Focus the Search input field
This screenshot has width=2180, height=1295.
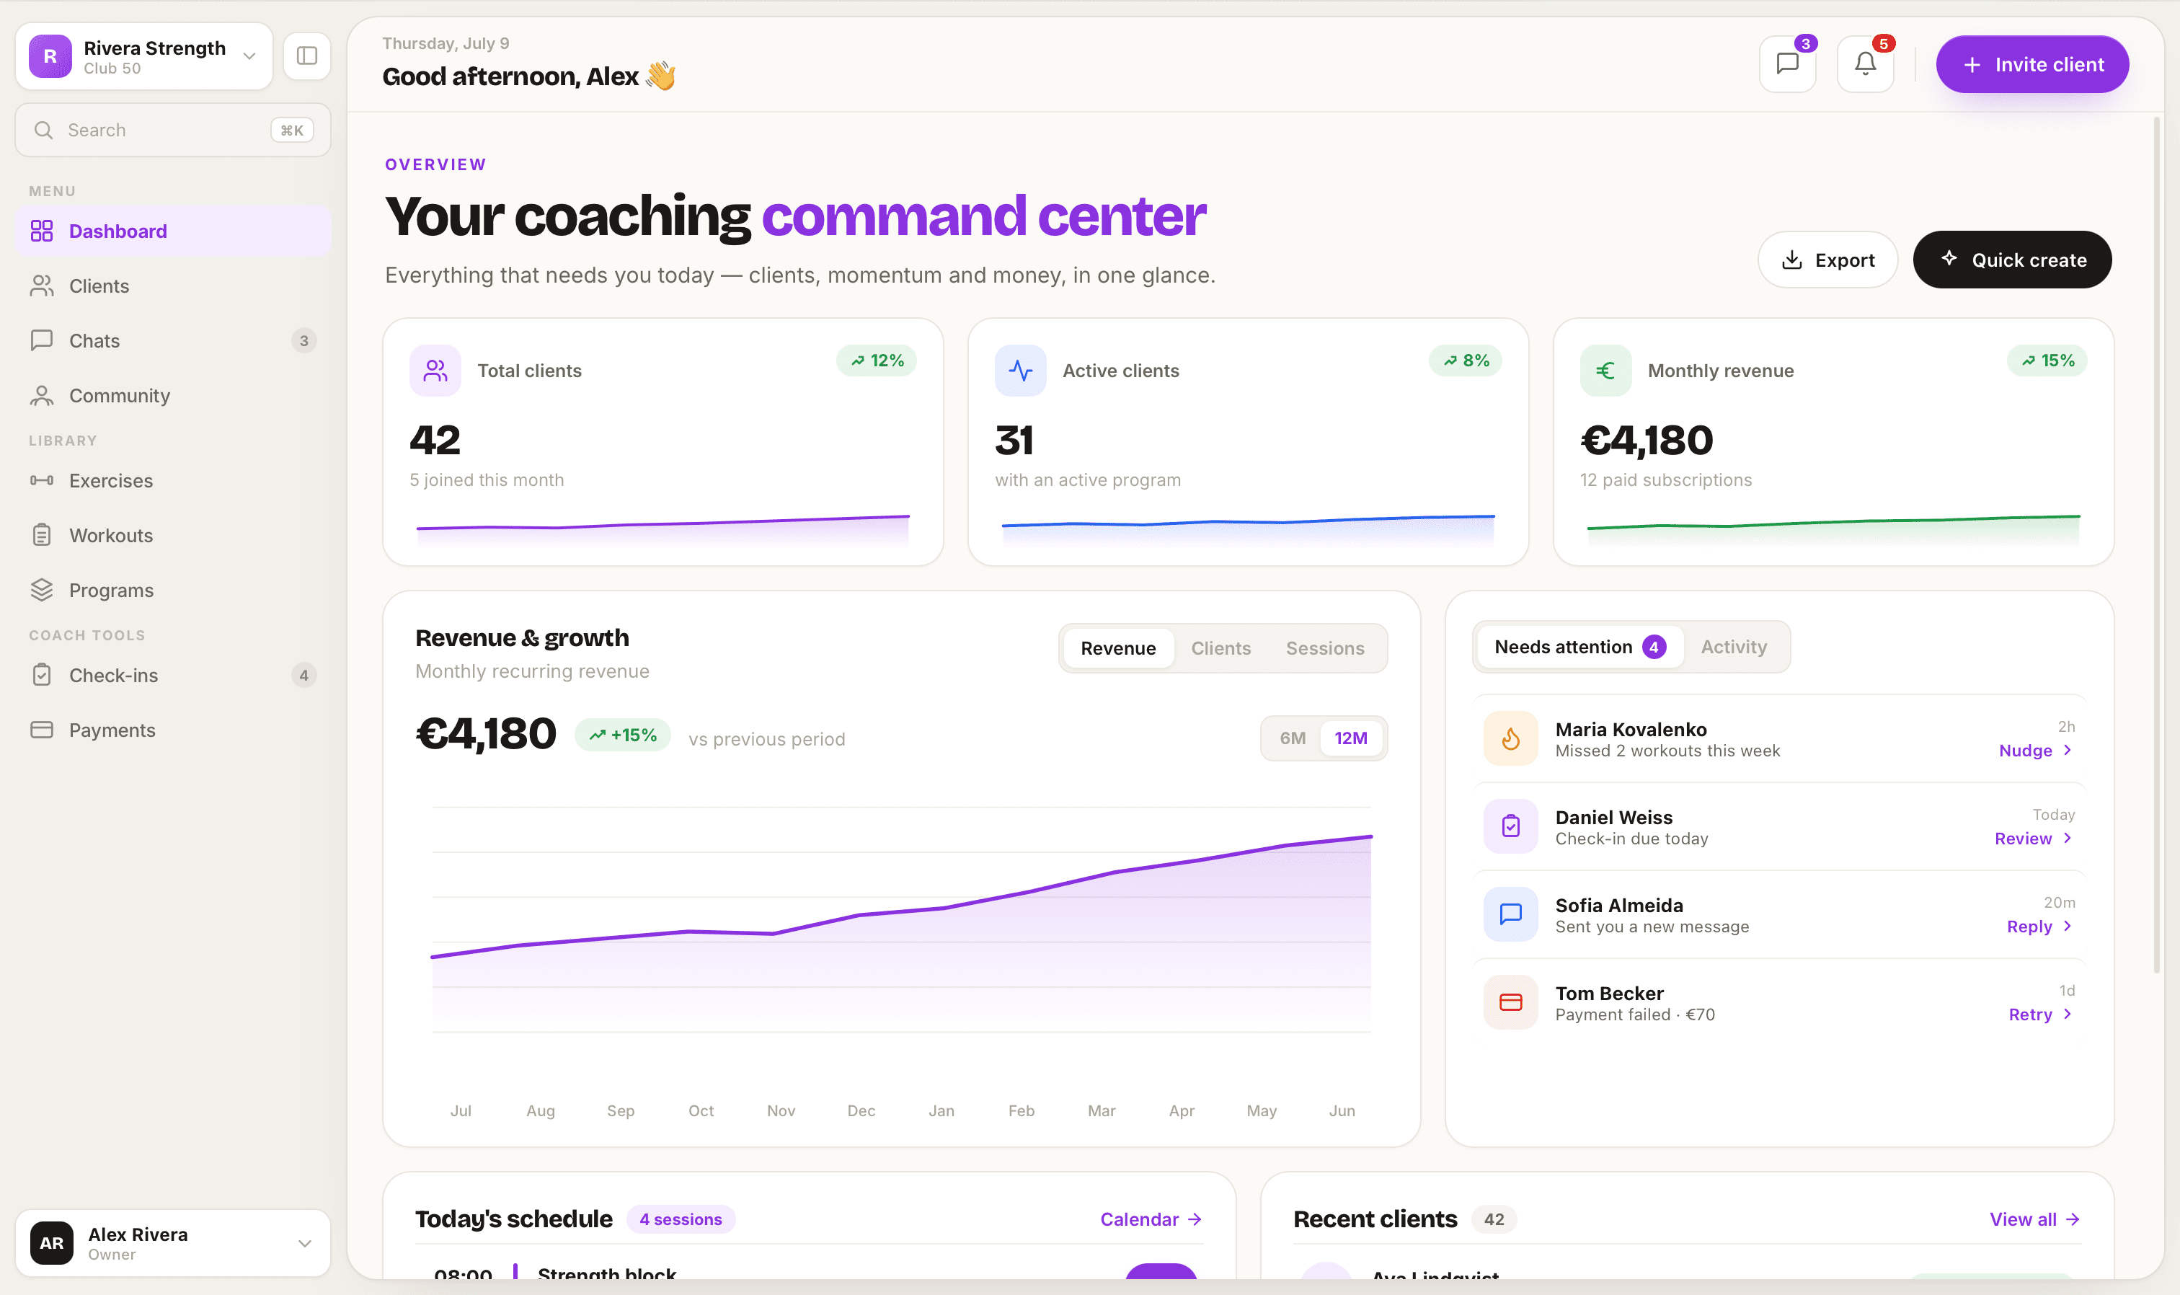(x=173, y=130)
